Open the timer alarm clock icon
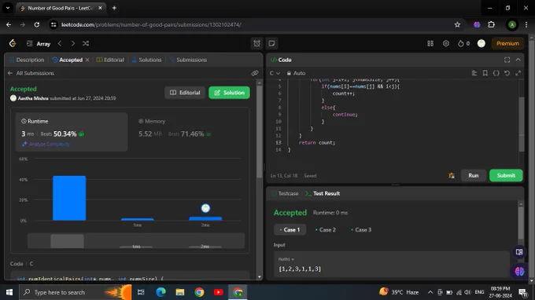Image resolution: width=535 pixels, height=300 pixels. click(x=256, y=44)
